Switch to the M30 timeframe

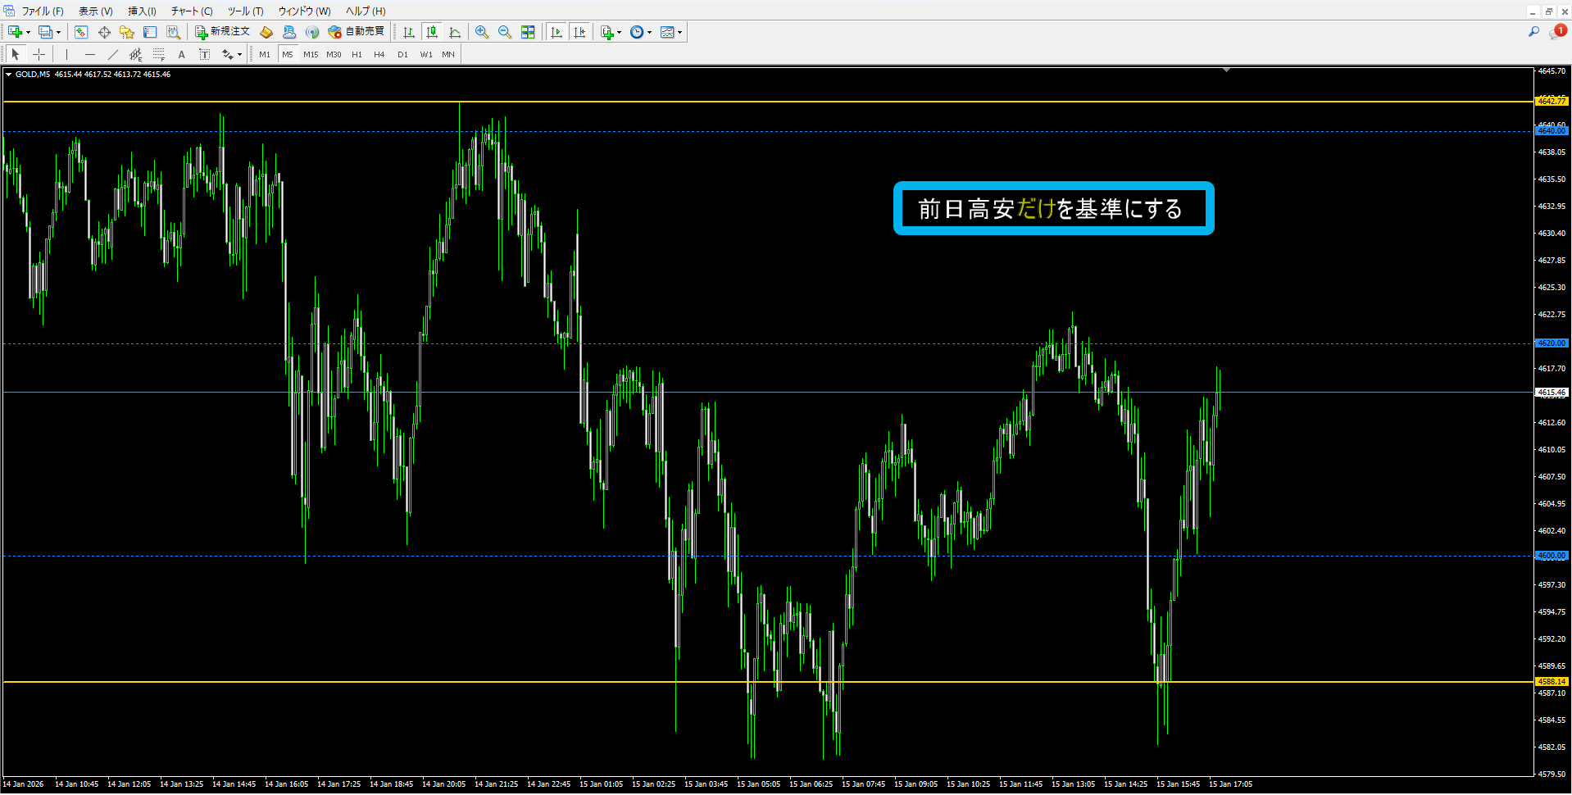[x=334, y=54]
